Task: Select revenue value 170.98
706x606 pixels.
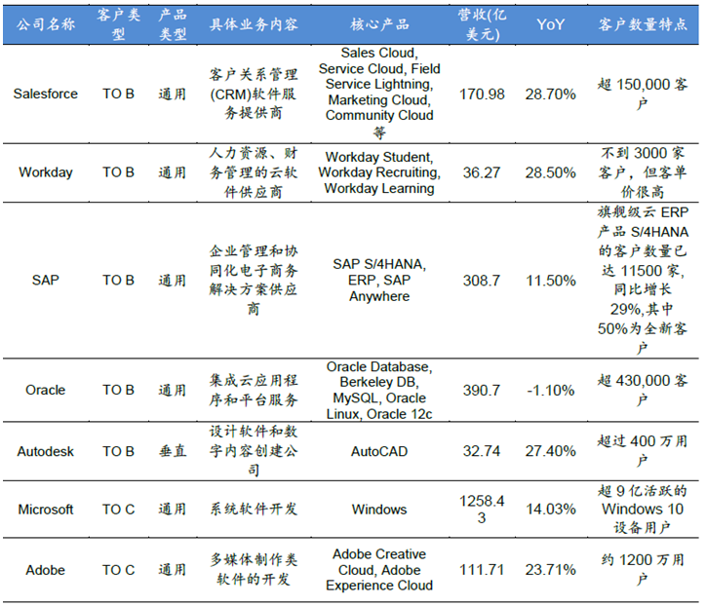Action: (482, 95)
